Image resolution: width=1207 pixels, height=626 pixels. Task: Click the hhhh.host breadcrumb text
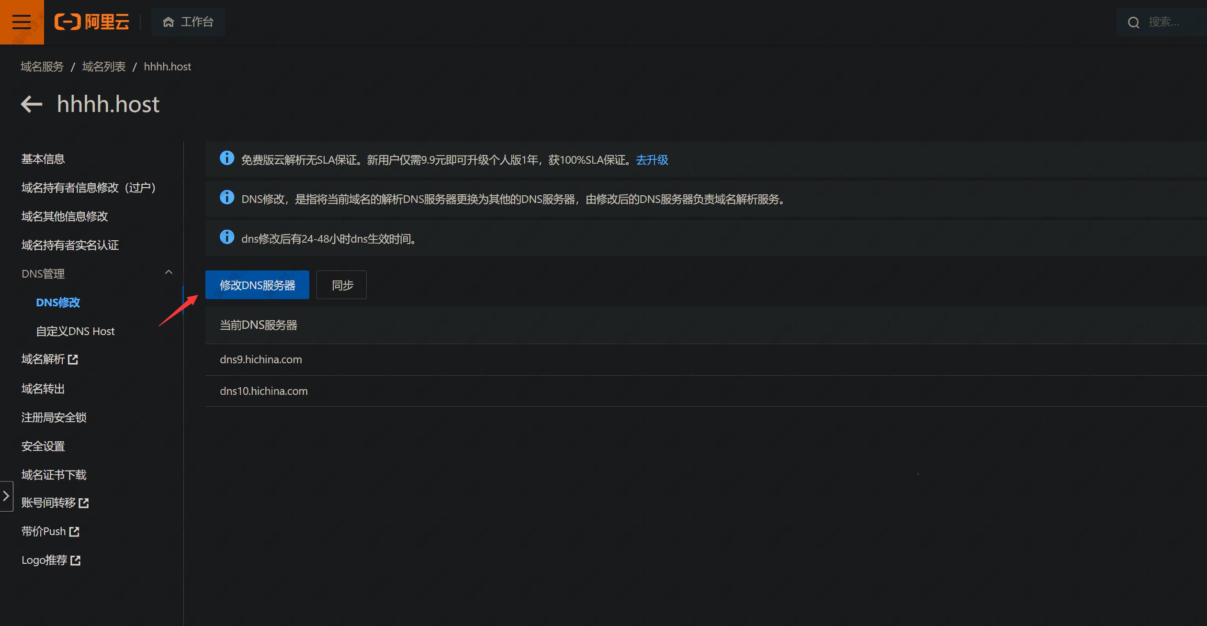pyautogui.click(x=168, y=67)
